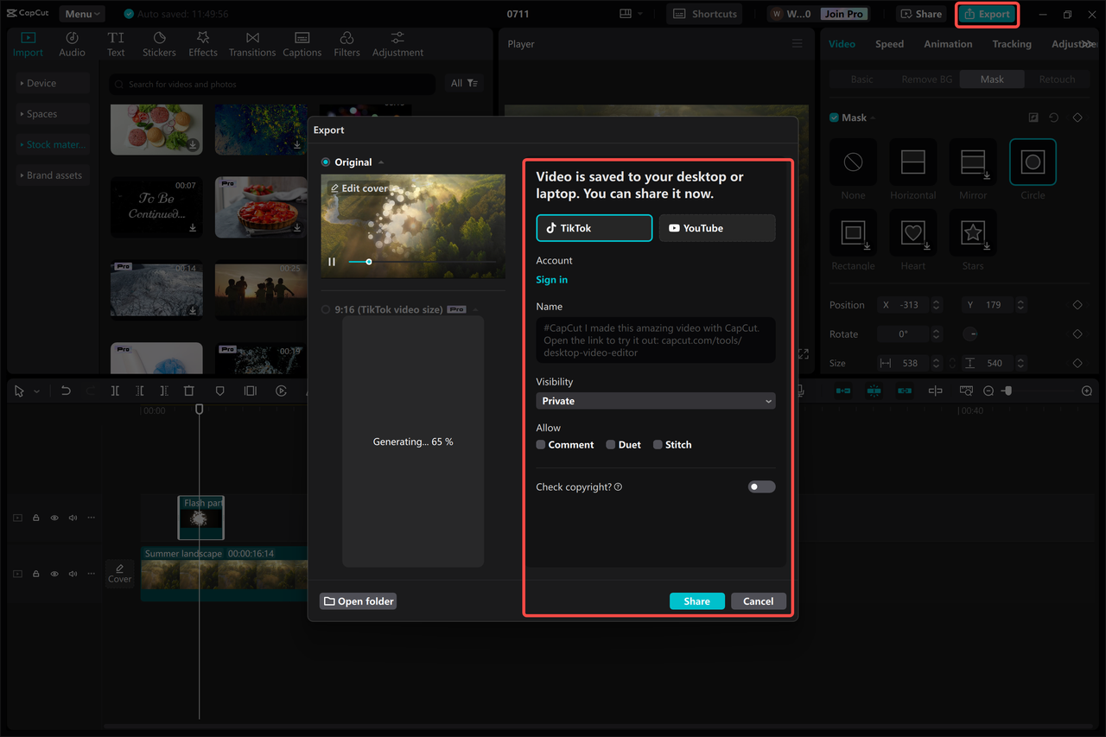
Task: Switch to the Speed tab
Action: 889,44
